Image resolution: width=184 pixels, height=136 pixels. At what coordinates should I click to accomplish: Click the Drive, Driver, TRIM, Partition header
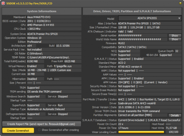click(132, 11)
